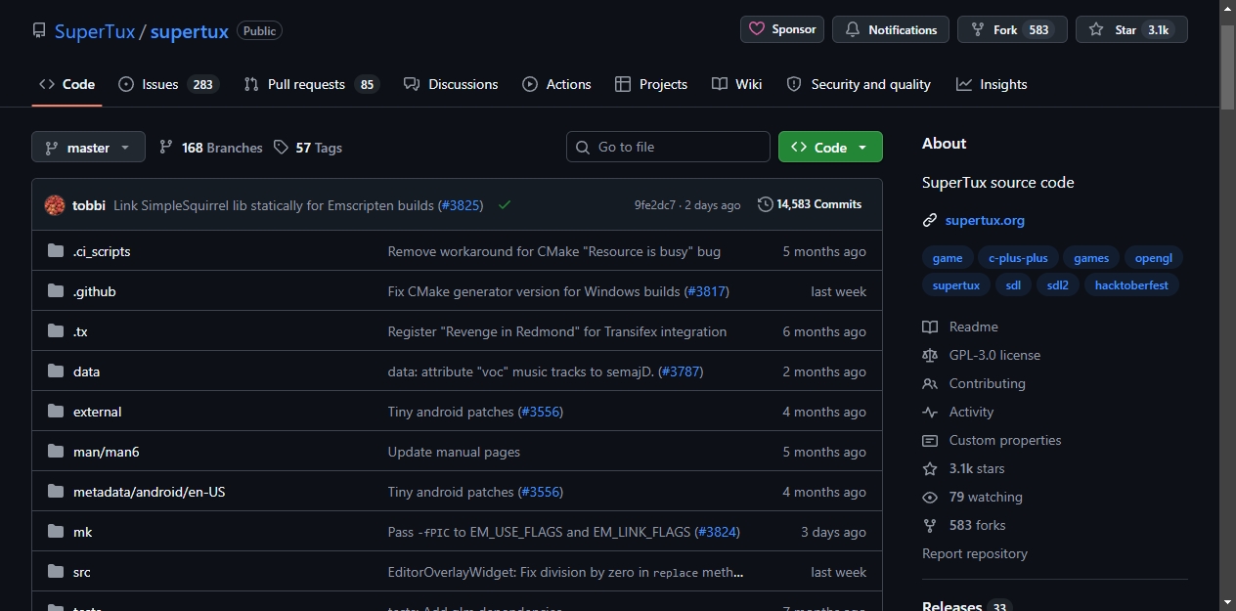Click the Sponsor button

(x=782, y=29)
